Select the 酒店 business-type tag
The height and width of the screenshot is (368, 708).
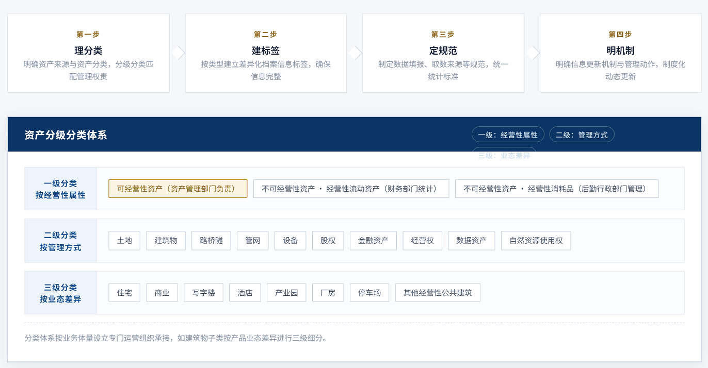pos(245,293)
